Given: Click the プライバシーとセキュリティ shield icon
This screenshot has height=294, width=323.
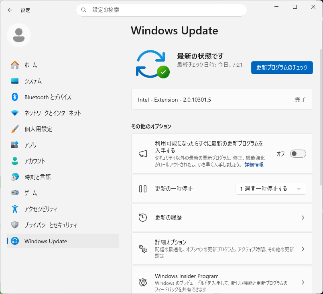Looking at the screenshot, I should point(14,225).
